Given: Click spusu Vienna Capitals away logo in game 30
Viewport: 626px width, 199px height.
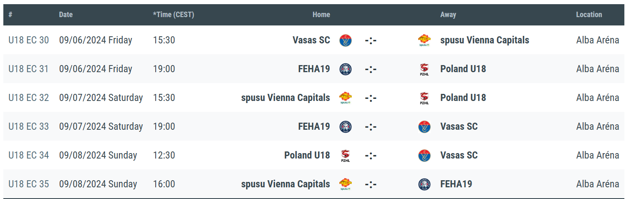Looking at the screenshot, I should [424, 40].
